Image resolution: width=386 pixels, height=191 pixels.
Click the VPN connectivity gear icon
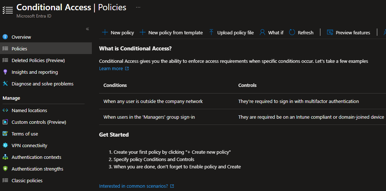tap(5, 145)
